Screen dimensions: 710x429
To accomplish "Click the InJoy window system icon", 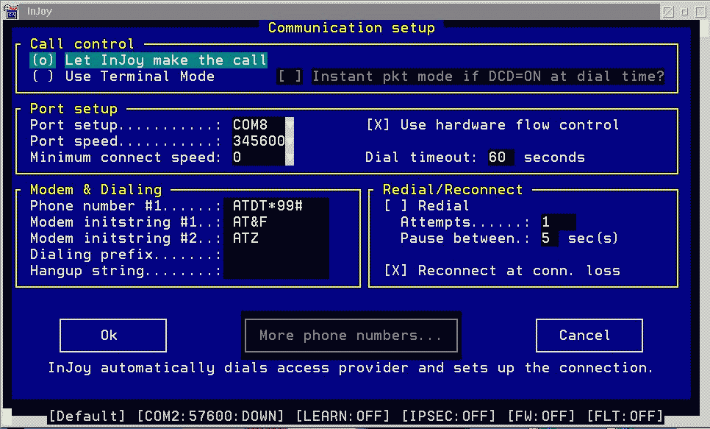I will click(x=12, y=11).
